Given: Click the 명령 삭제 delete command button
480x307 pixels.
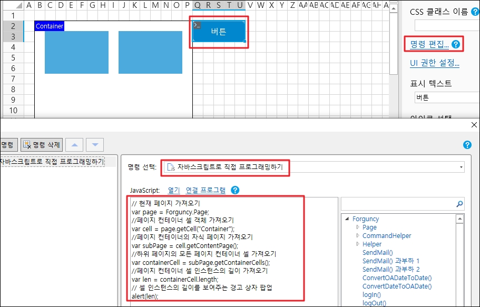Looking at the screenshot, I should tap(42, 145).
